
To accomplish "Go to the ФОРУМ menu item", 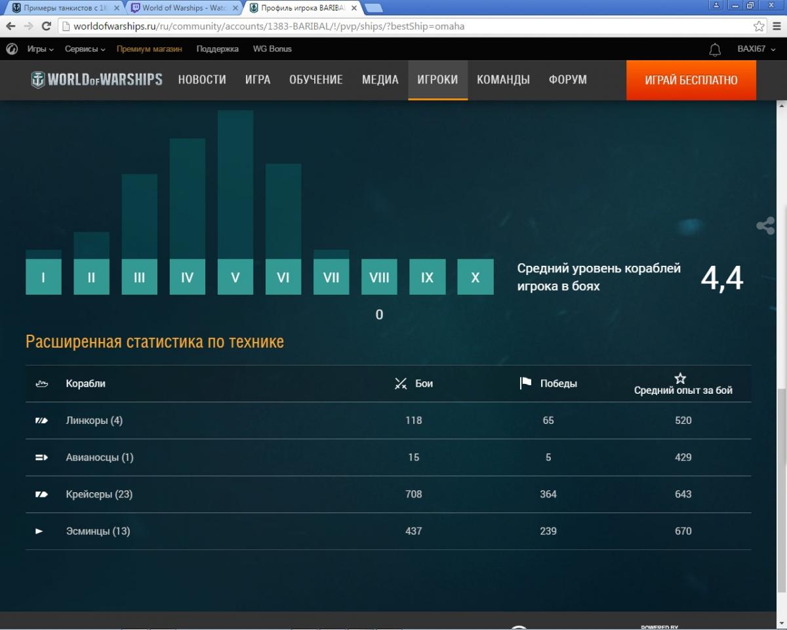I will tap(567, 80).
